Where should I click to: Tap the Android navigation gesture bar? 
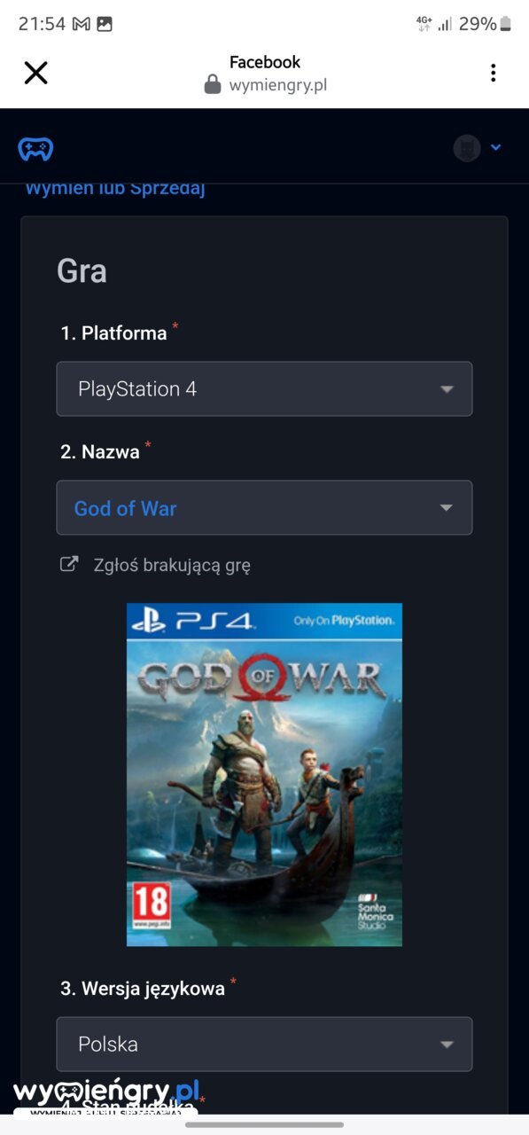pos(264,1124)
